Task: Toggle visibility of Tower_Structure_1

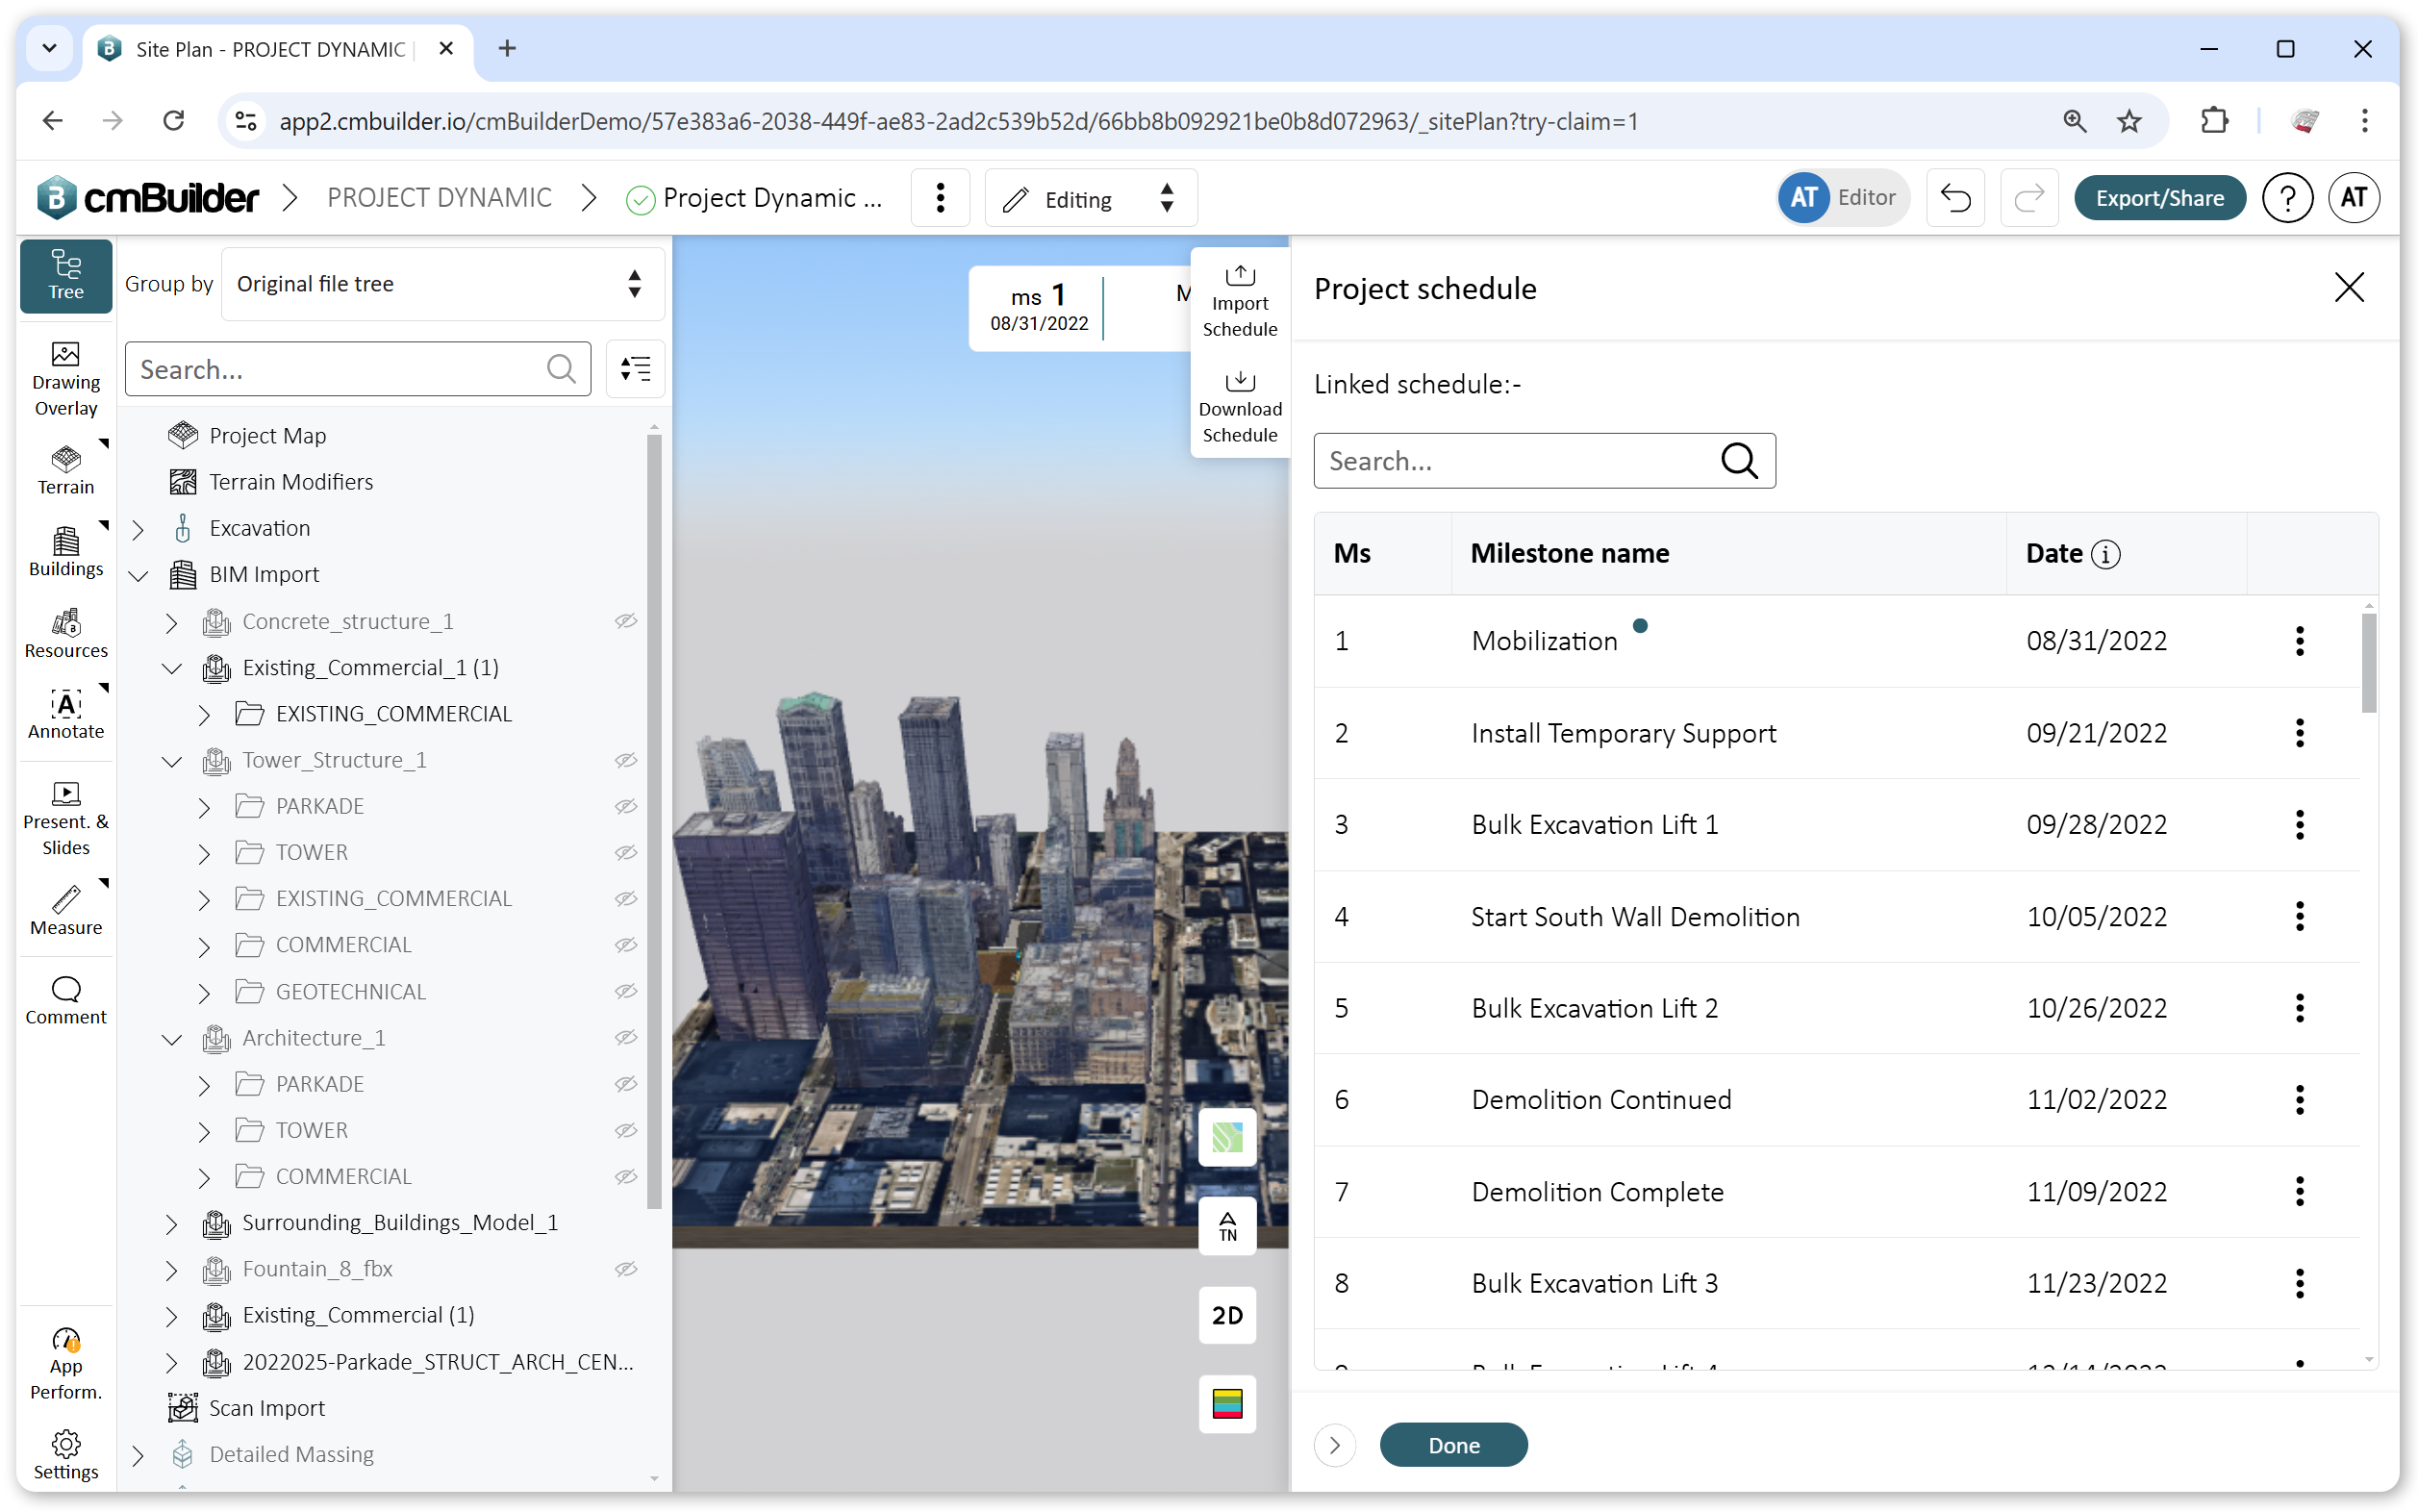Action: click(x=626, y=760)
